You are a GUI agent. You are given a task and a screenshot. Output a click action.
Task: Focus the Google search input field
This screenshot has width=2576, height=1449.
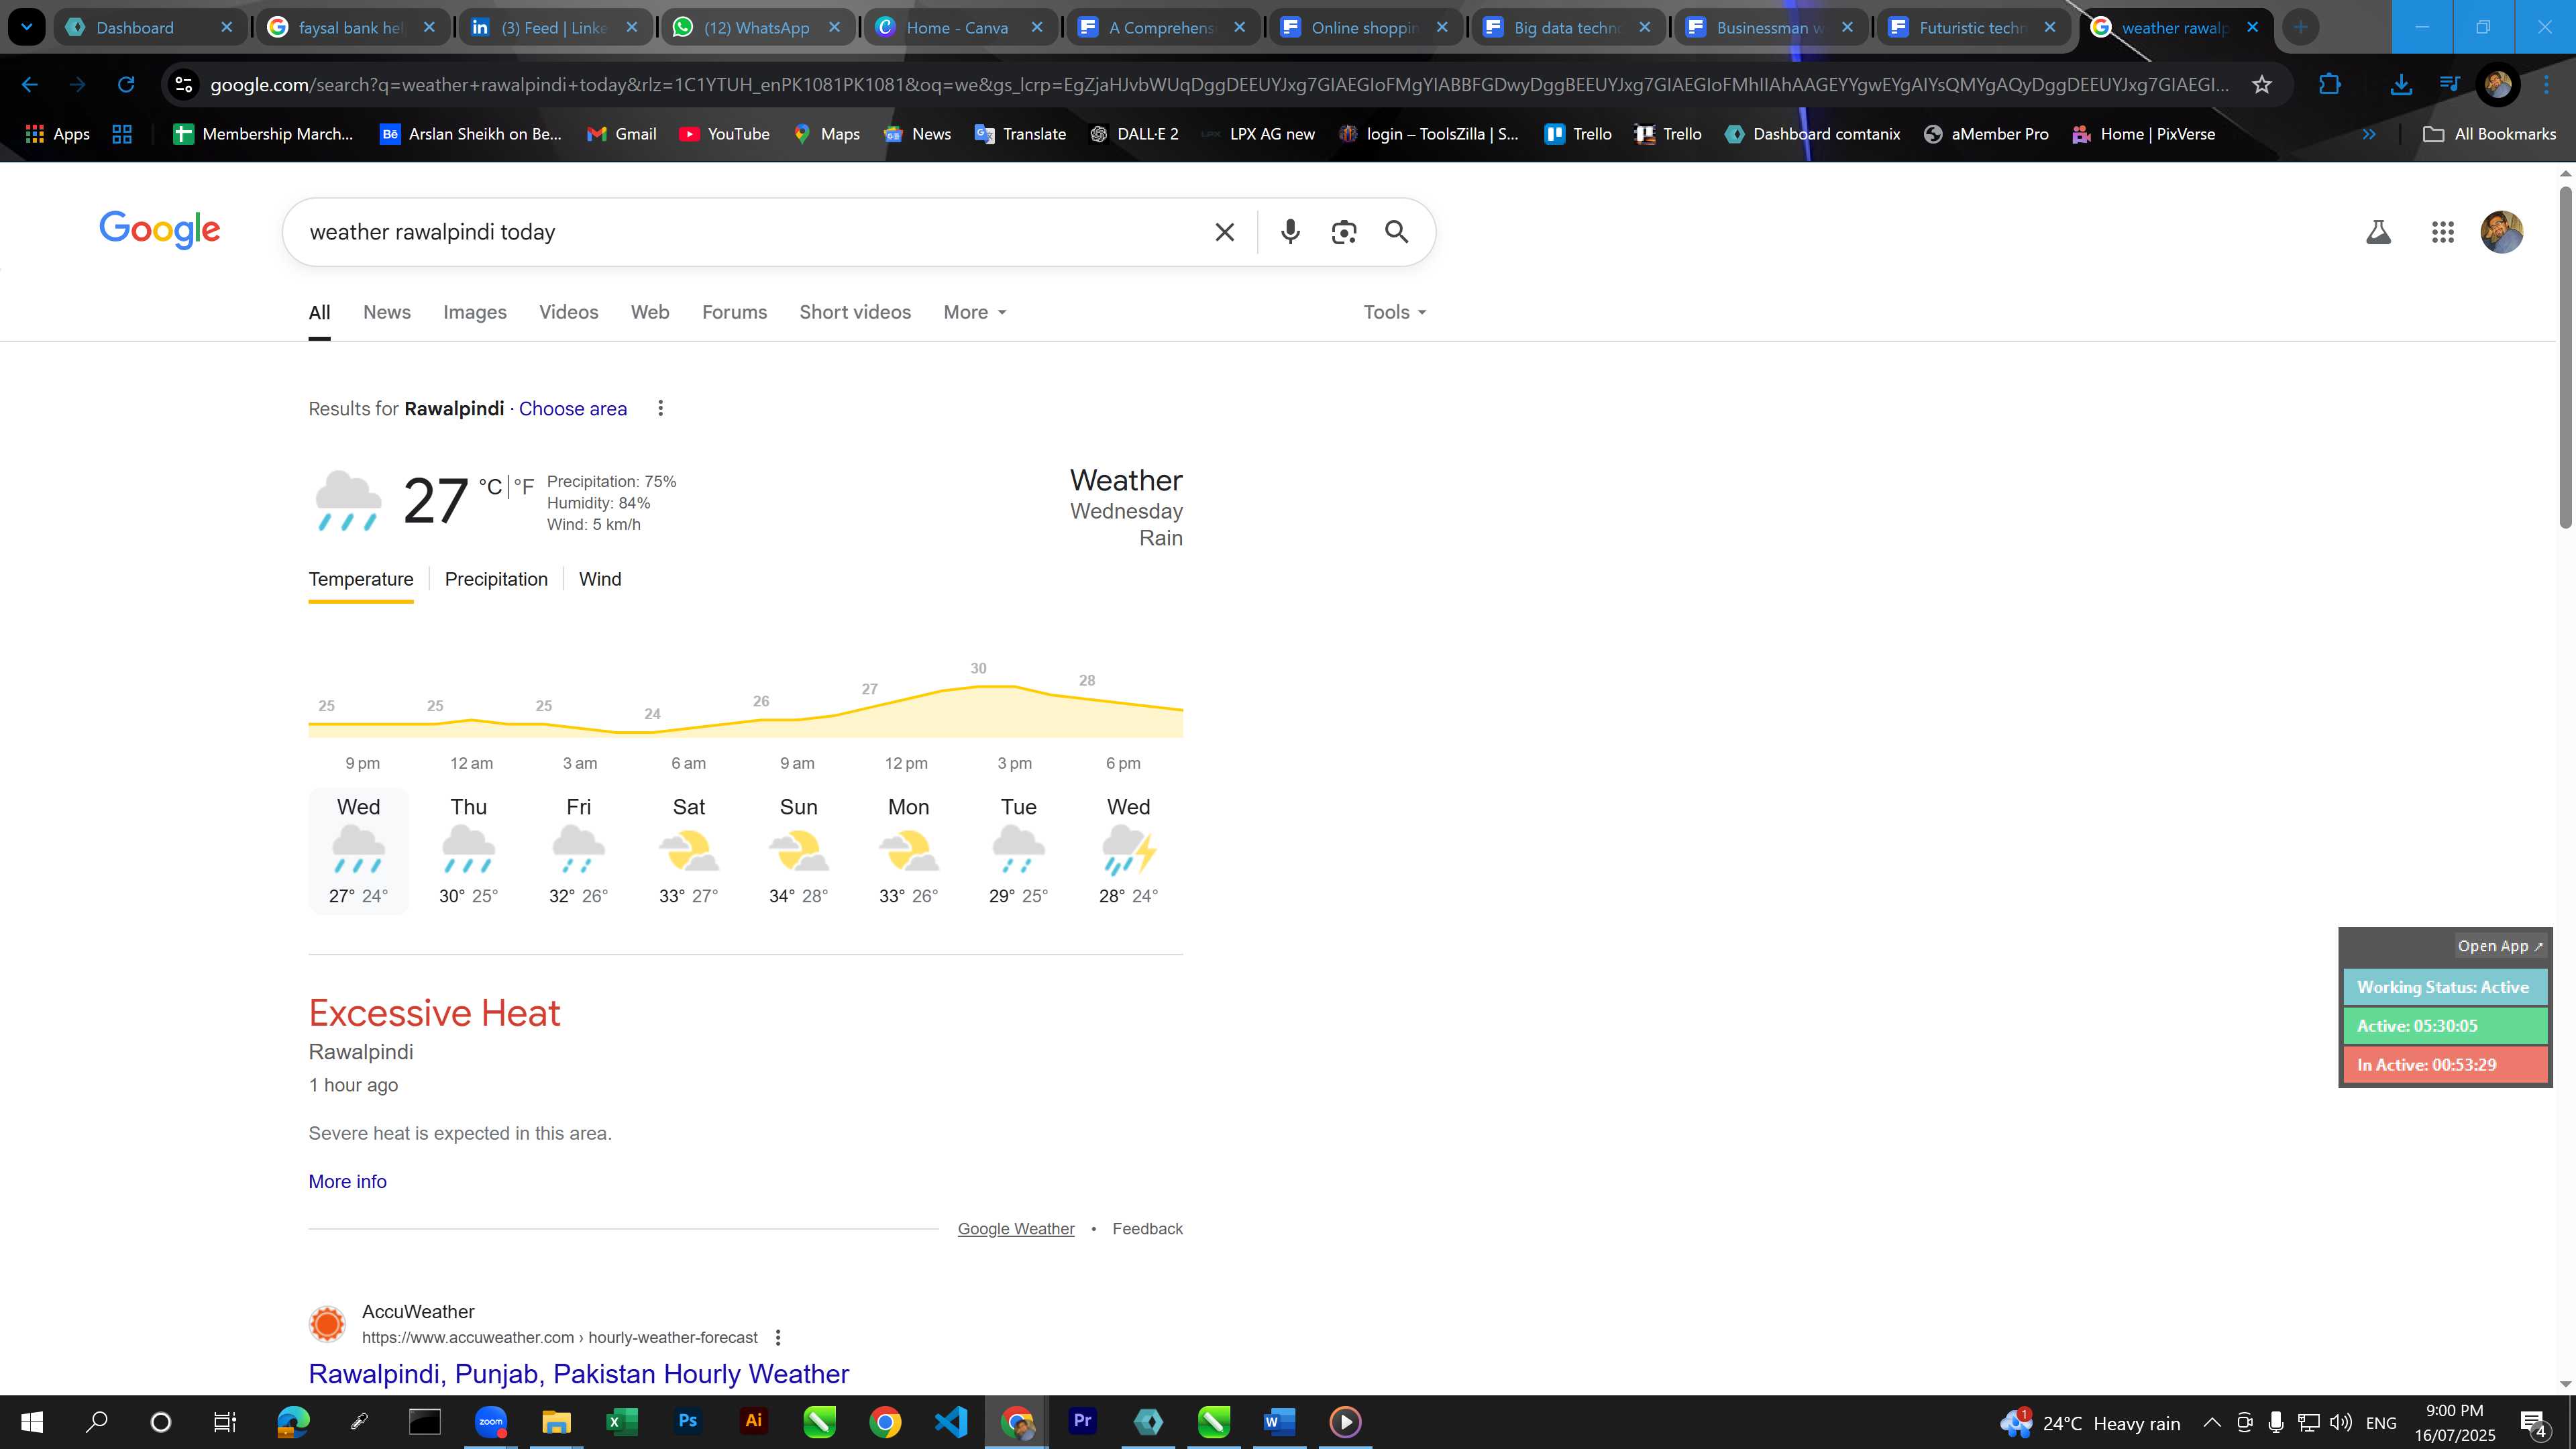coord(750,232)
